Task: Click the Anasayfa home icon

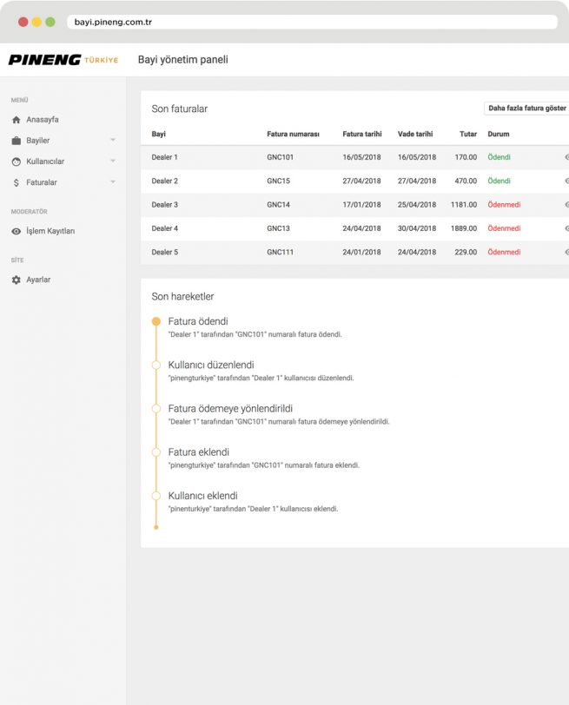Action: (16, 120)
